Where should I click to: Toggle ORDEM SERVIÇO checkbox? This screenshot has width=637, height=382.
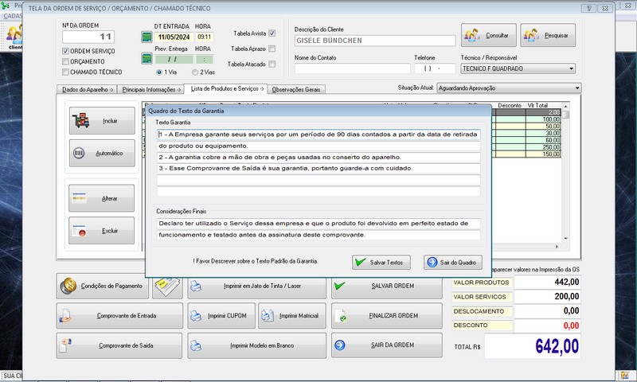coord(65,51)
